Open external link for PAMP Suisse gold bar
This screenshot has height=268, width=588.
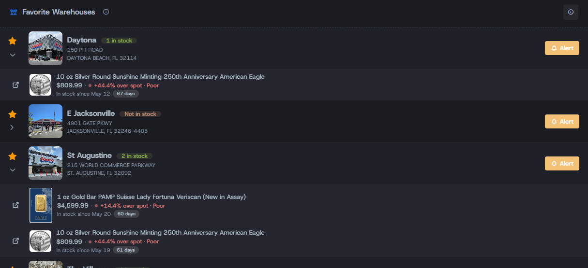15,205
